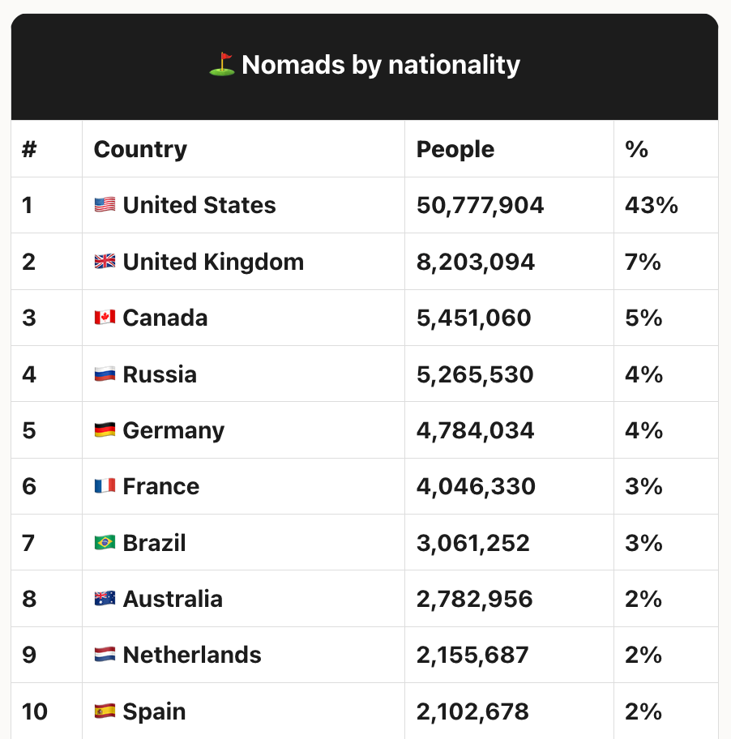This screenshot has height=739, width=731.
Task: Click the Australia flag icon
Action: click(x=105, y=599)
